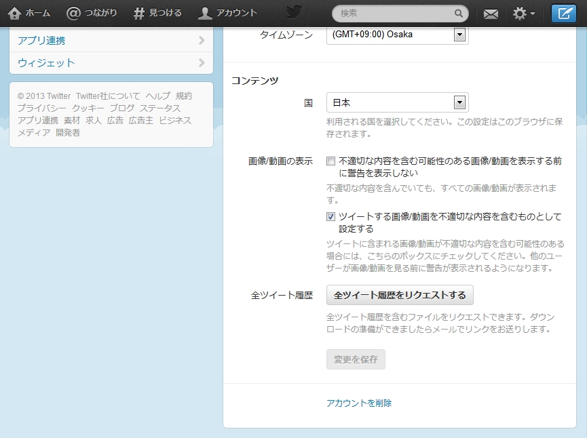Open the クッキー footer link
Screen dimensions: 587x438
click(x=88, y=108)
